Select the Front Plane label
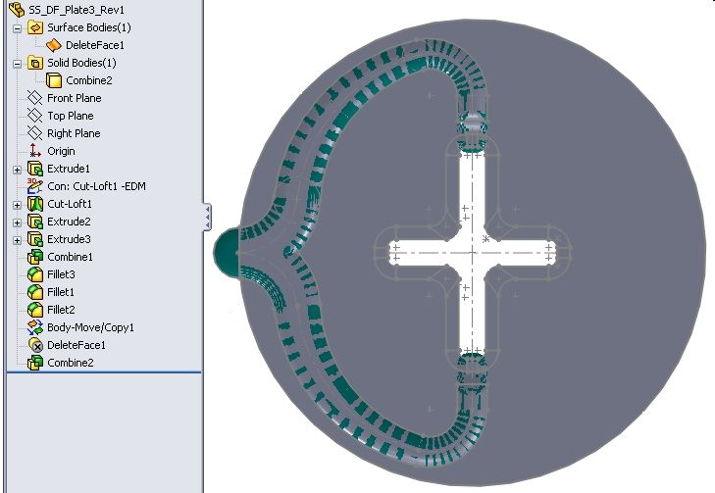Viewport: 715px width, 493px height. (75, 98)
